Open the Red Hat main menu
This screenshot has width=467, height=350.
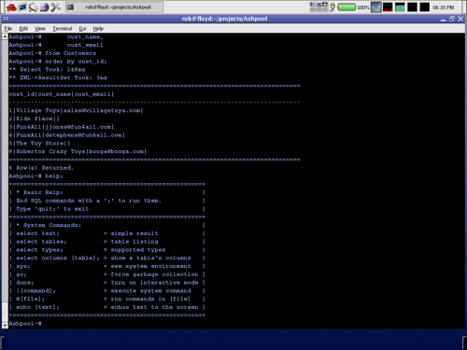click(11, 7)
